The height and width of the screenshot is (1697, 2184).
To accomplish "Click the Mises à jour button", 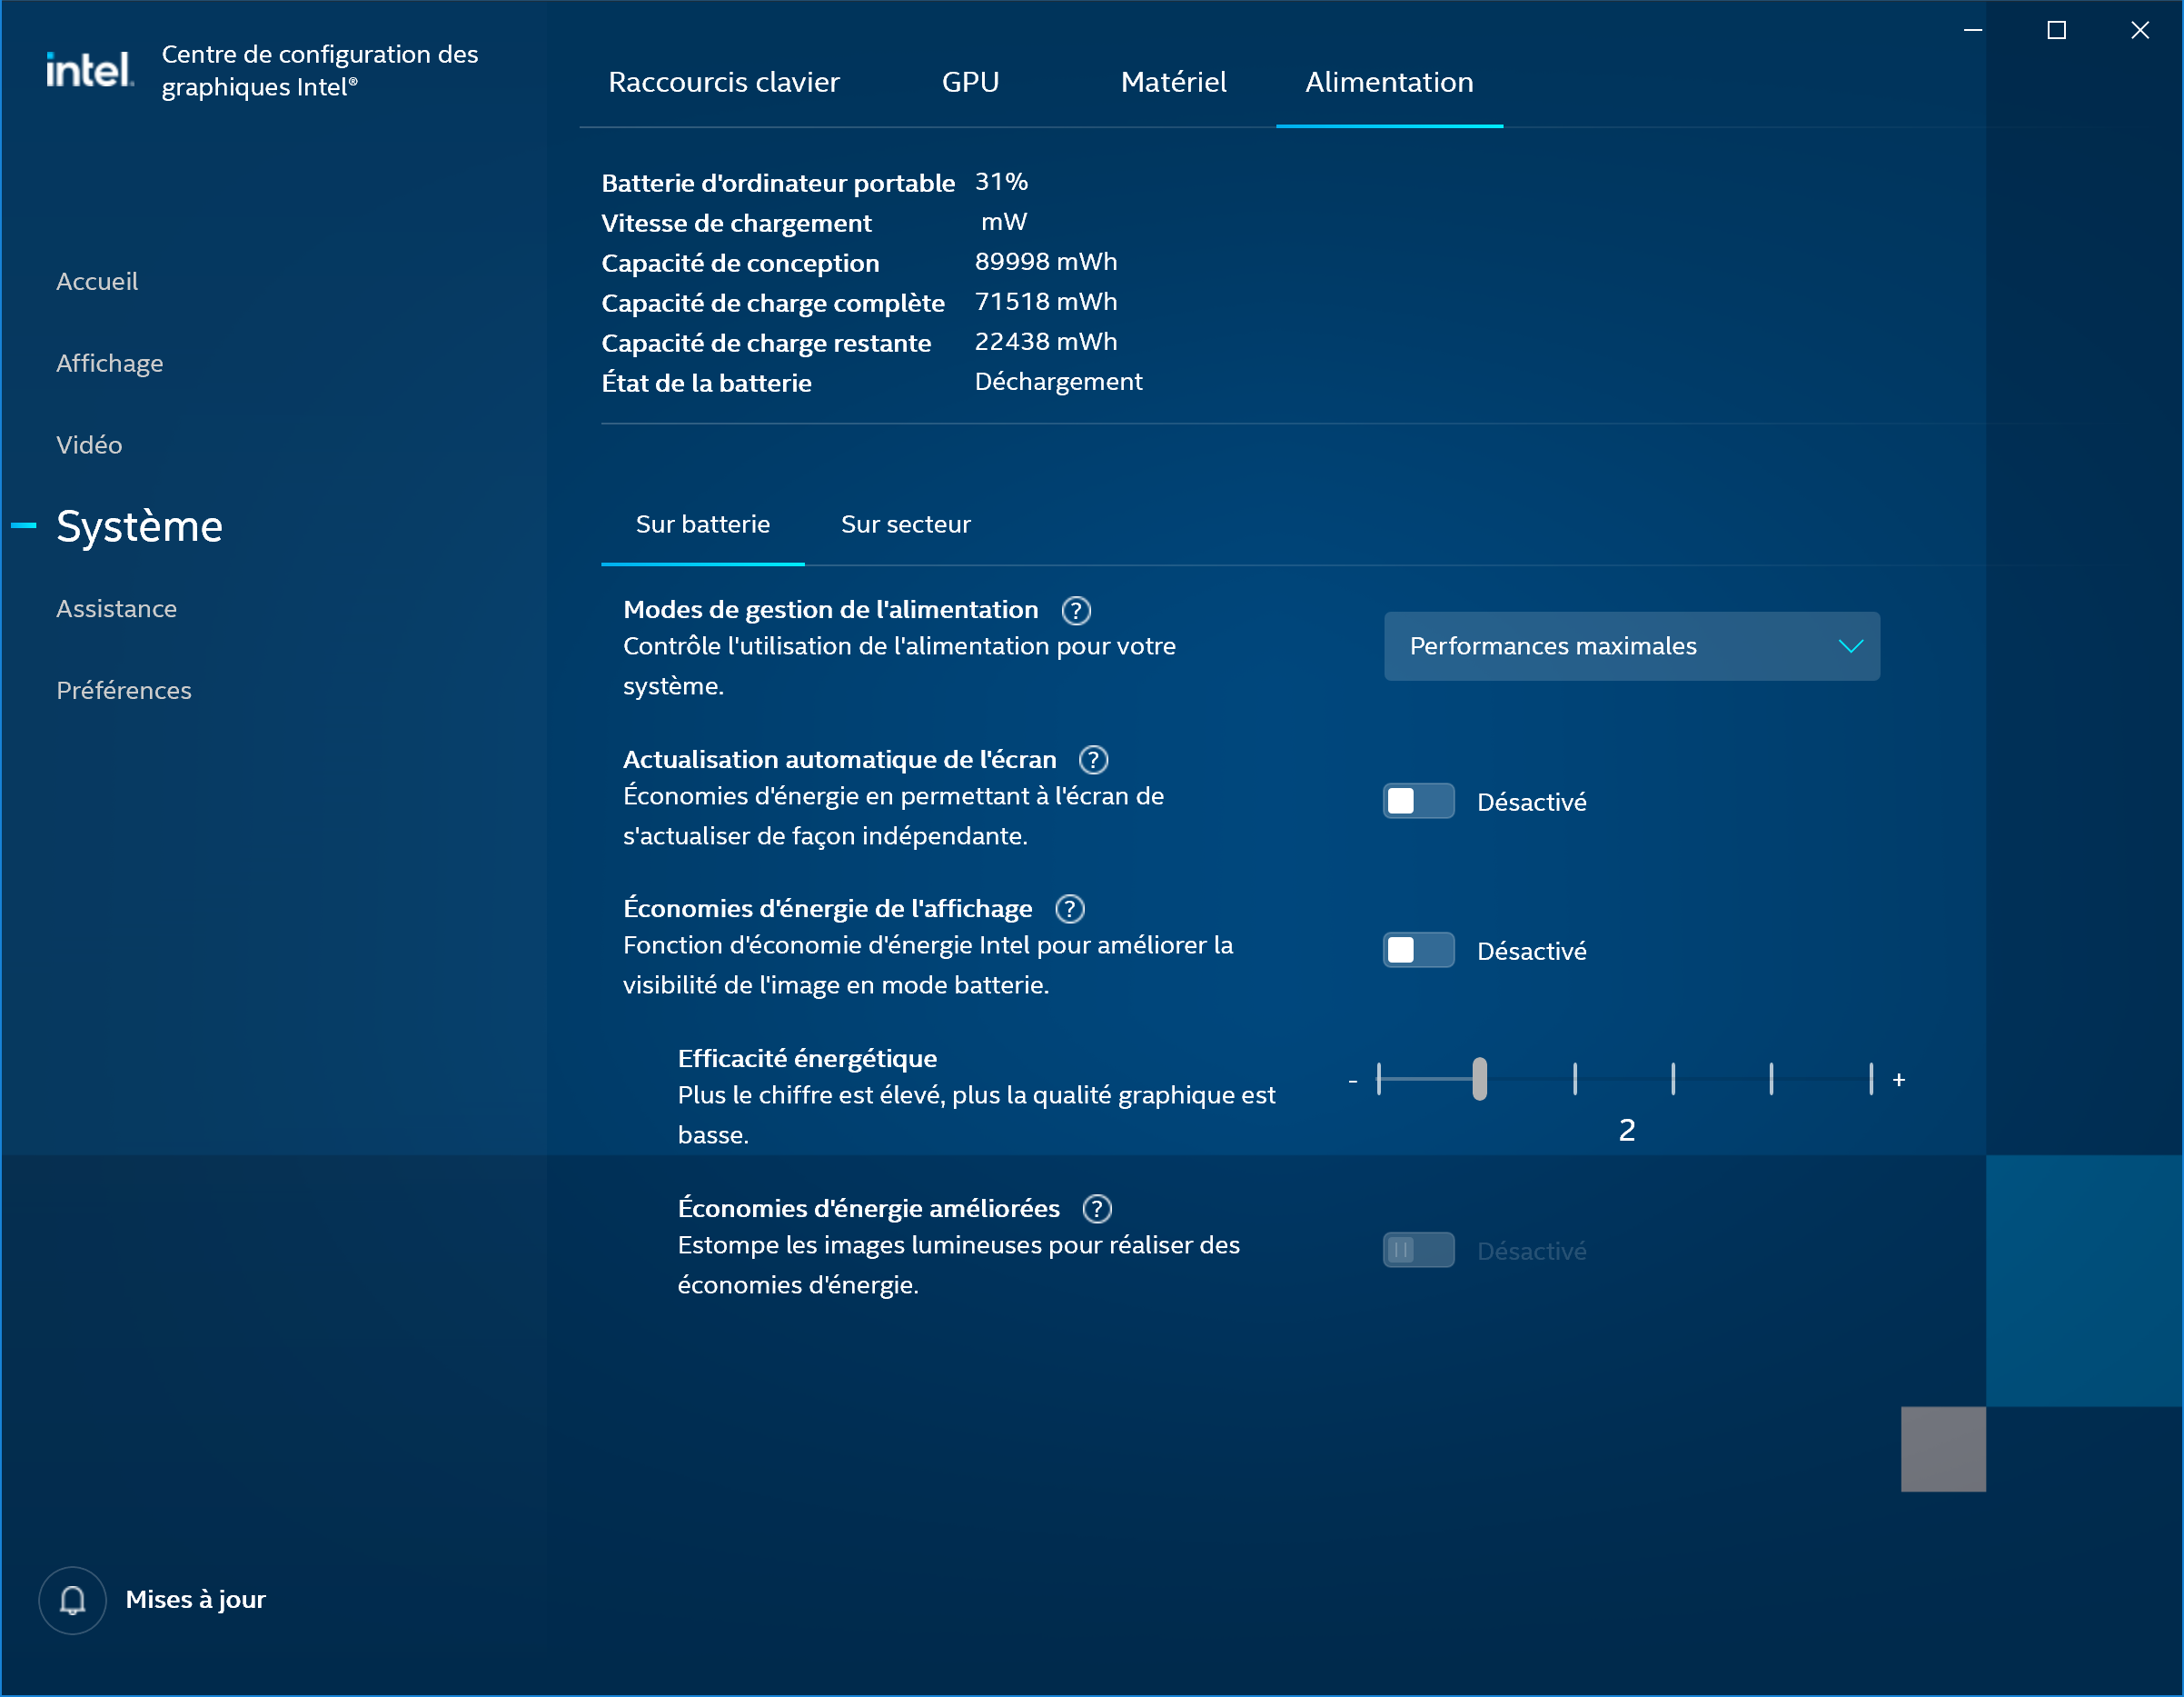I will (x=195, y=1600).
